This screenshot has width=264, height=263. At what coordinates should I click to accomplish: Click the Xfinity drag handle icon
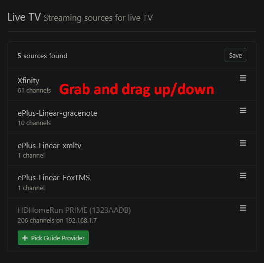point(243,78)
